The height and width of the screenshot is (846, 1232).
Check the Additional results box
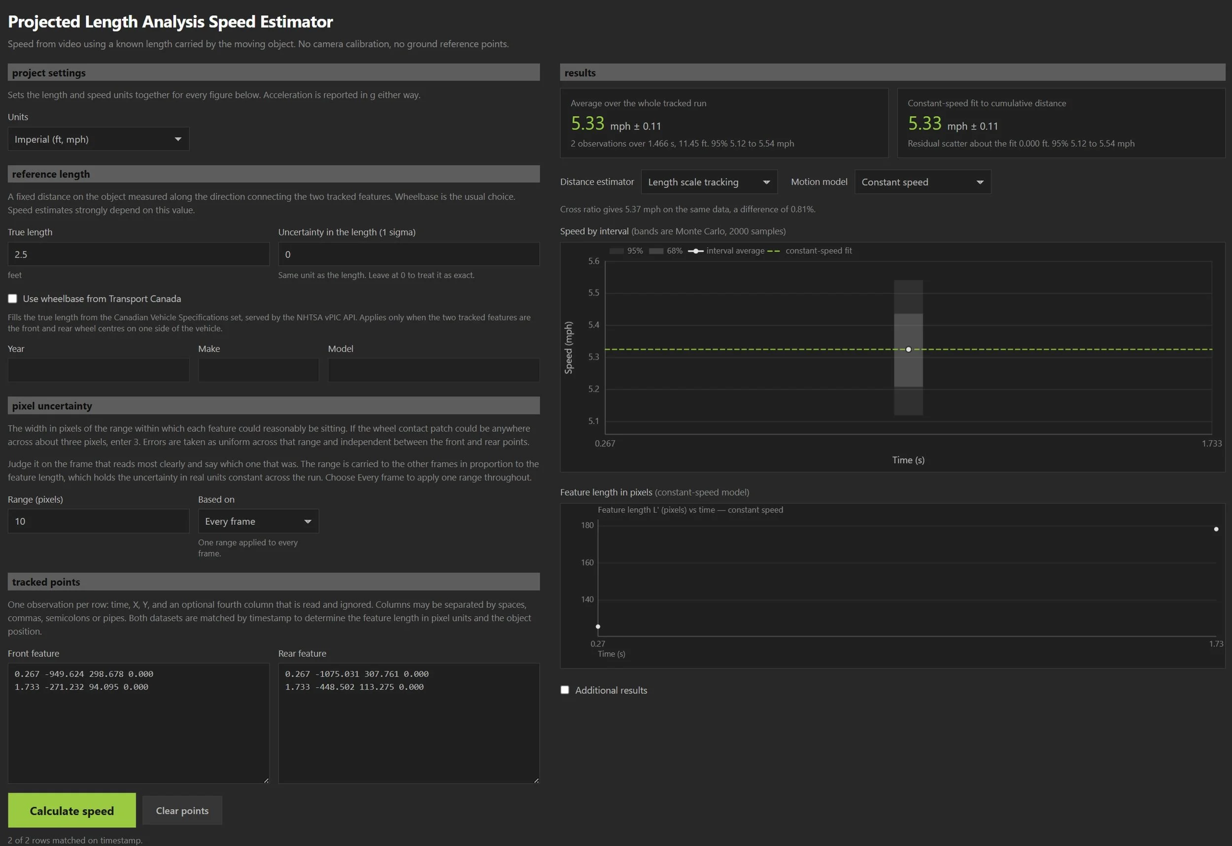tap(565, 690)
